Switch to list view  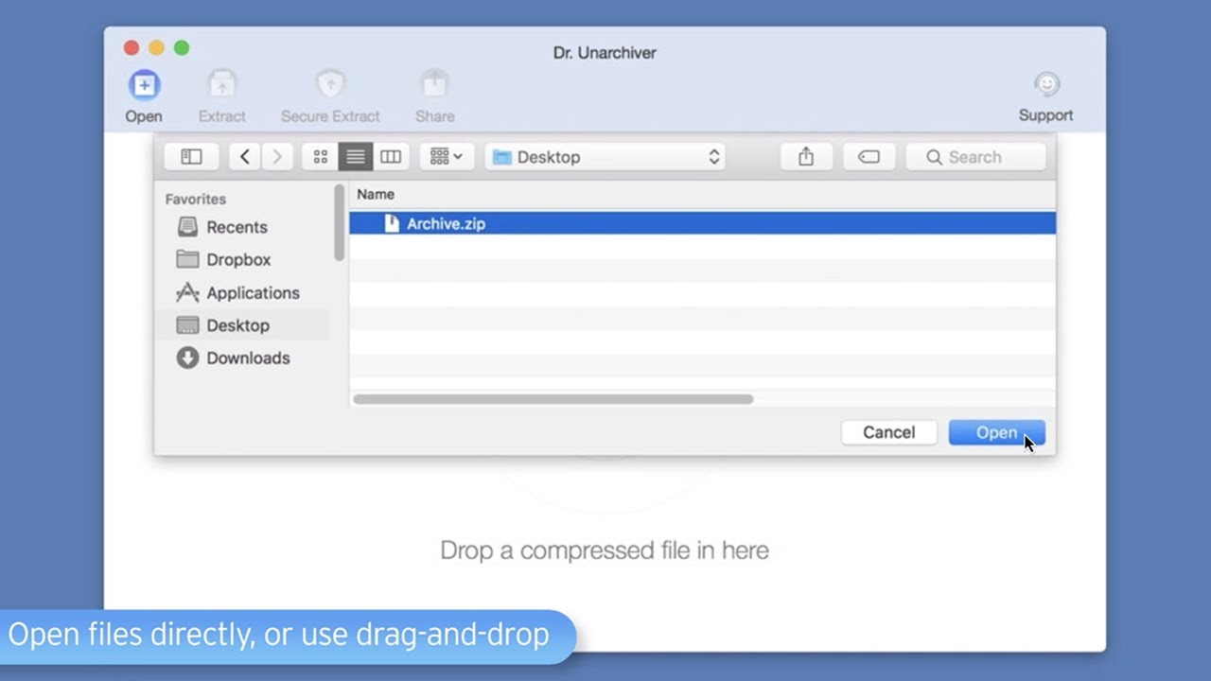pos(356,157)
